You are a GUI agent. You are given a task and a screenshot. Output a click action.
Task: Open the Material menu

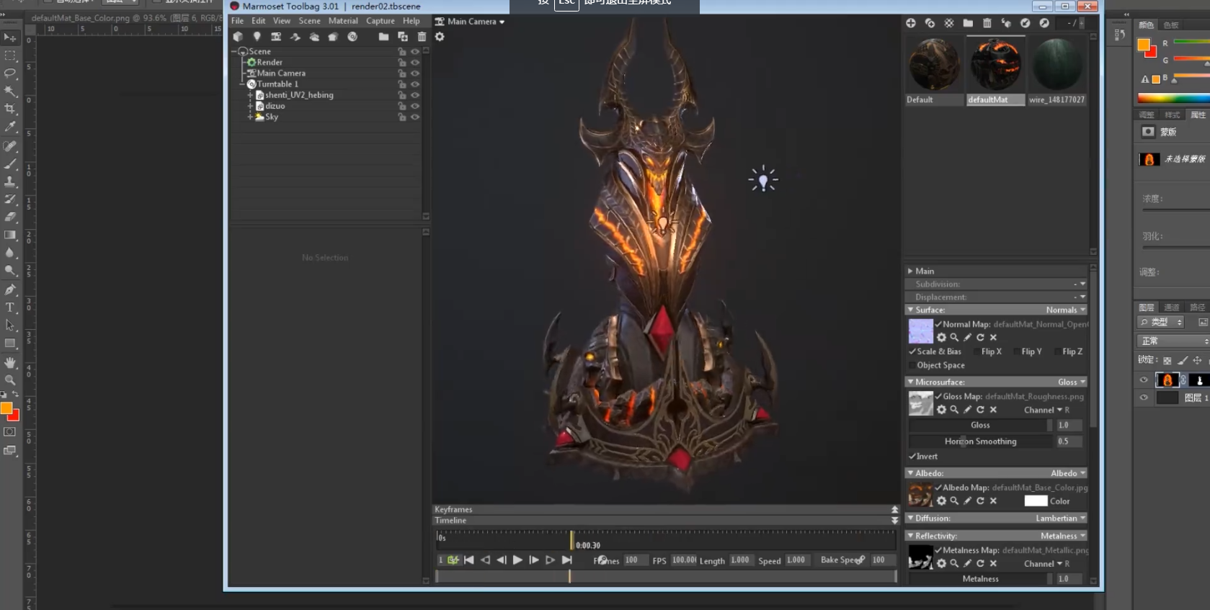343,21
